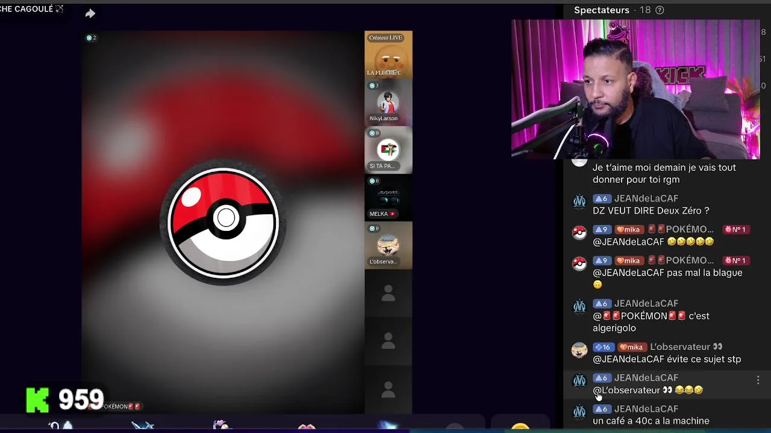The width and height of the screenshot is (771, 433).
Task: Click the share arrow icon at top
Action: [90, 13]
